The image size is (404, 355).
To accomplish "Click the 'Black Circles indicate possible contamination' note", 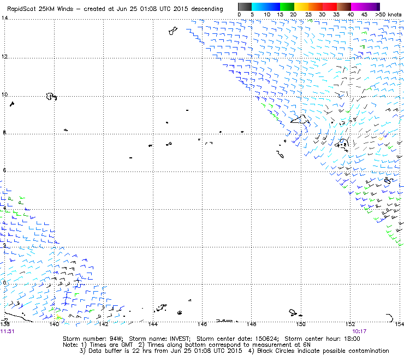I will [x=323, y=351].
